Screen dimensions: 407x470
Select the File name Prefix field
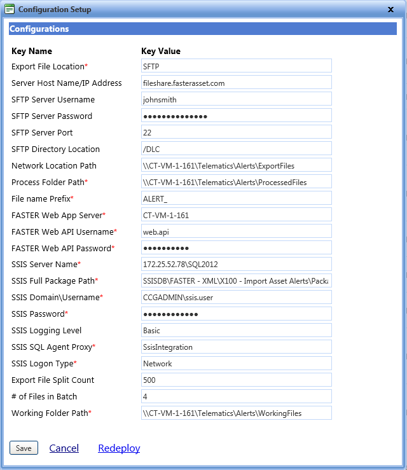236,198
